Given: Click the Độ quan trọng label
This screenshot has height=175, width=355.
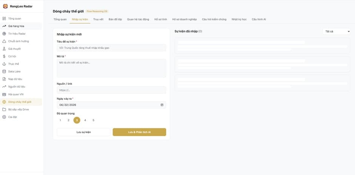Looking at the screenshot, I should click(66, 113).
